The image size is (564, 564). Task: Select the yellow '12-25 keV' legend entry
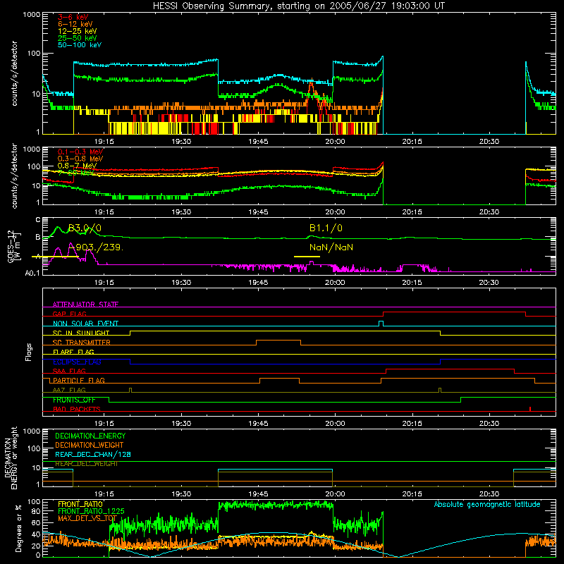coord(78,31)
